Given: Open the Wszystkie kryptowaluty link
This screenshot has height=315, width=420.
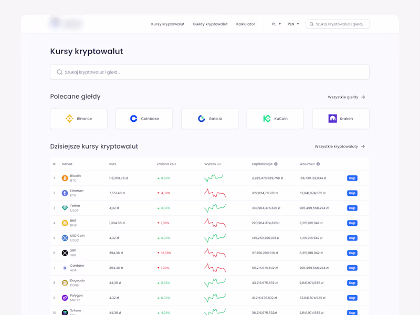Looking at the screenshot, I should [x=340, y=146].
